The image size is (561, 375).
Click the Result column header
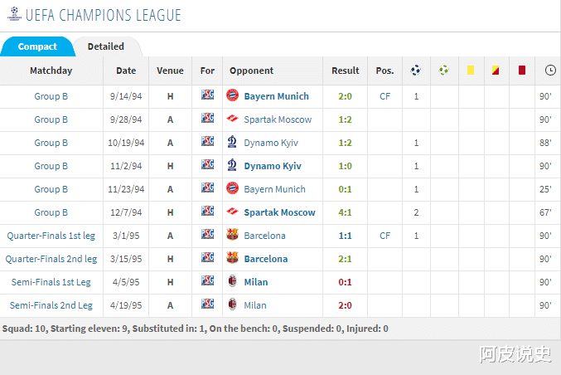[346, 71]
